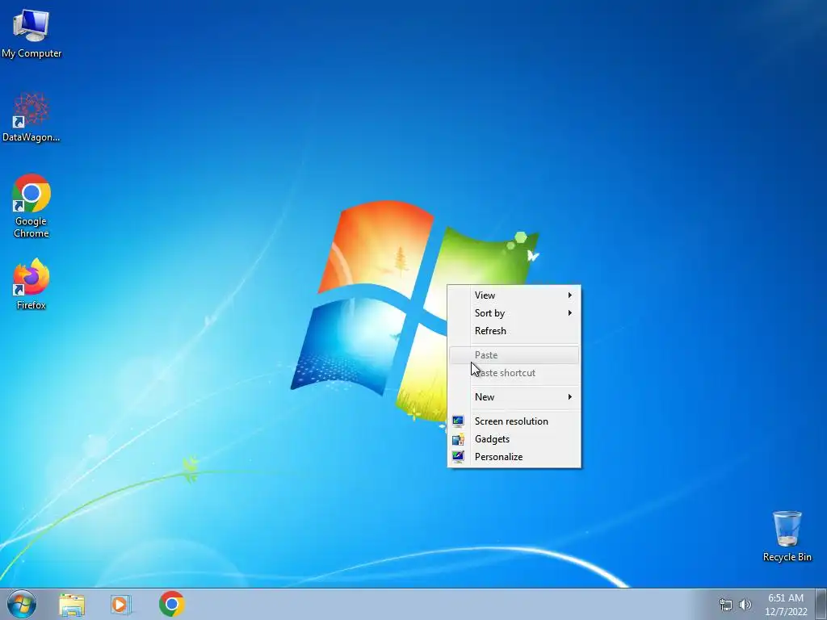Choose Personalize from context menu
Screen dimensions: 827x620
pyautogui.click(x=514, y=457)
